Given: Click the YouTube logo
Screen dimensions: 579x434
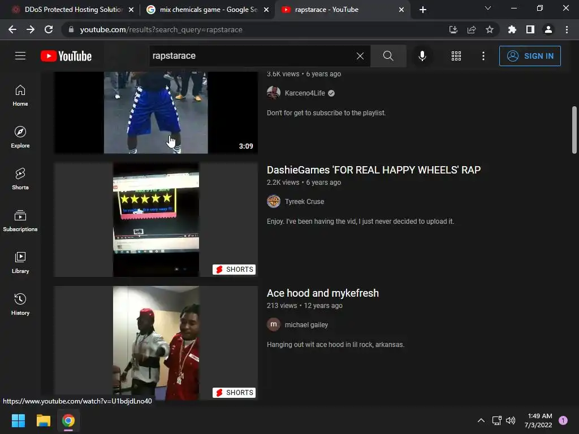Looking at the screenshot, I should click(66, 56).
